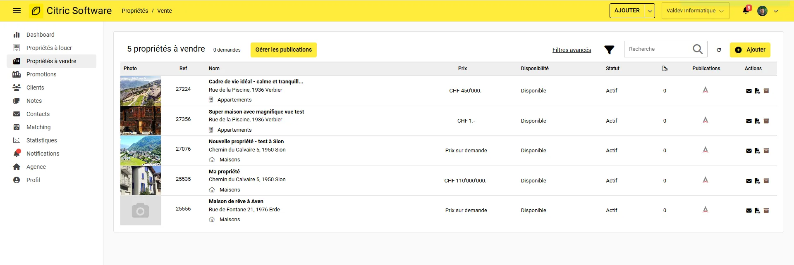Image resolution: width=794 pixels, height=265 pixels.
Task: Archive property 25556 Maison de rêve
Action: click(766, 211)
